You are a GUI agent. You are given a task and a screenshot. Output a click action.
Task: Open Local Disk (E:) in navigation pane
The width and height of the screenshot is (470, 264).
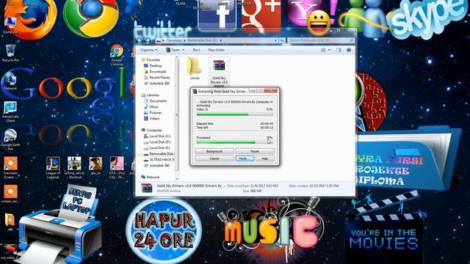tap(160, 148)
